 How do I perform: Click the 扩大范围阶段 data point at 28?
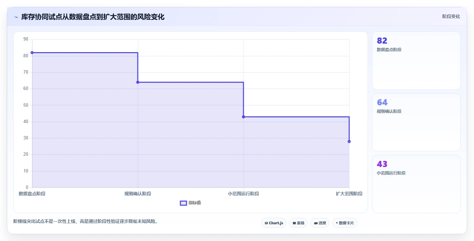pos(349,141)
